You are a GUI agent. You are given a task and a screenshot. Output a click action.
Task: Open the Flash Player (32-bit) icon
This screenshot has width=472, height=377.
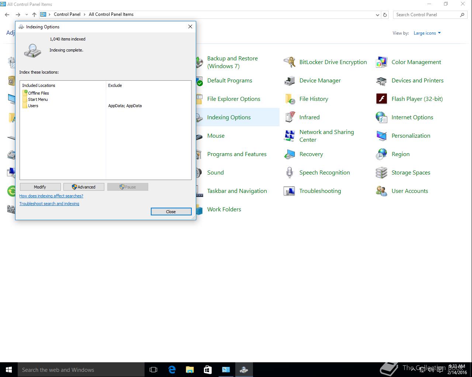tap(382, 99)
